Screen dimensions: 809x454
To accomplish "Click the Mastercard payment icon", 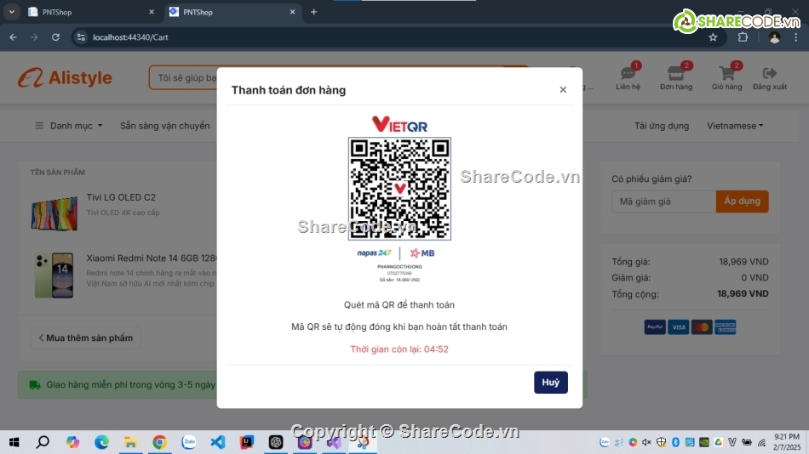I will pos(702,327).
